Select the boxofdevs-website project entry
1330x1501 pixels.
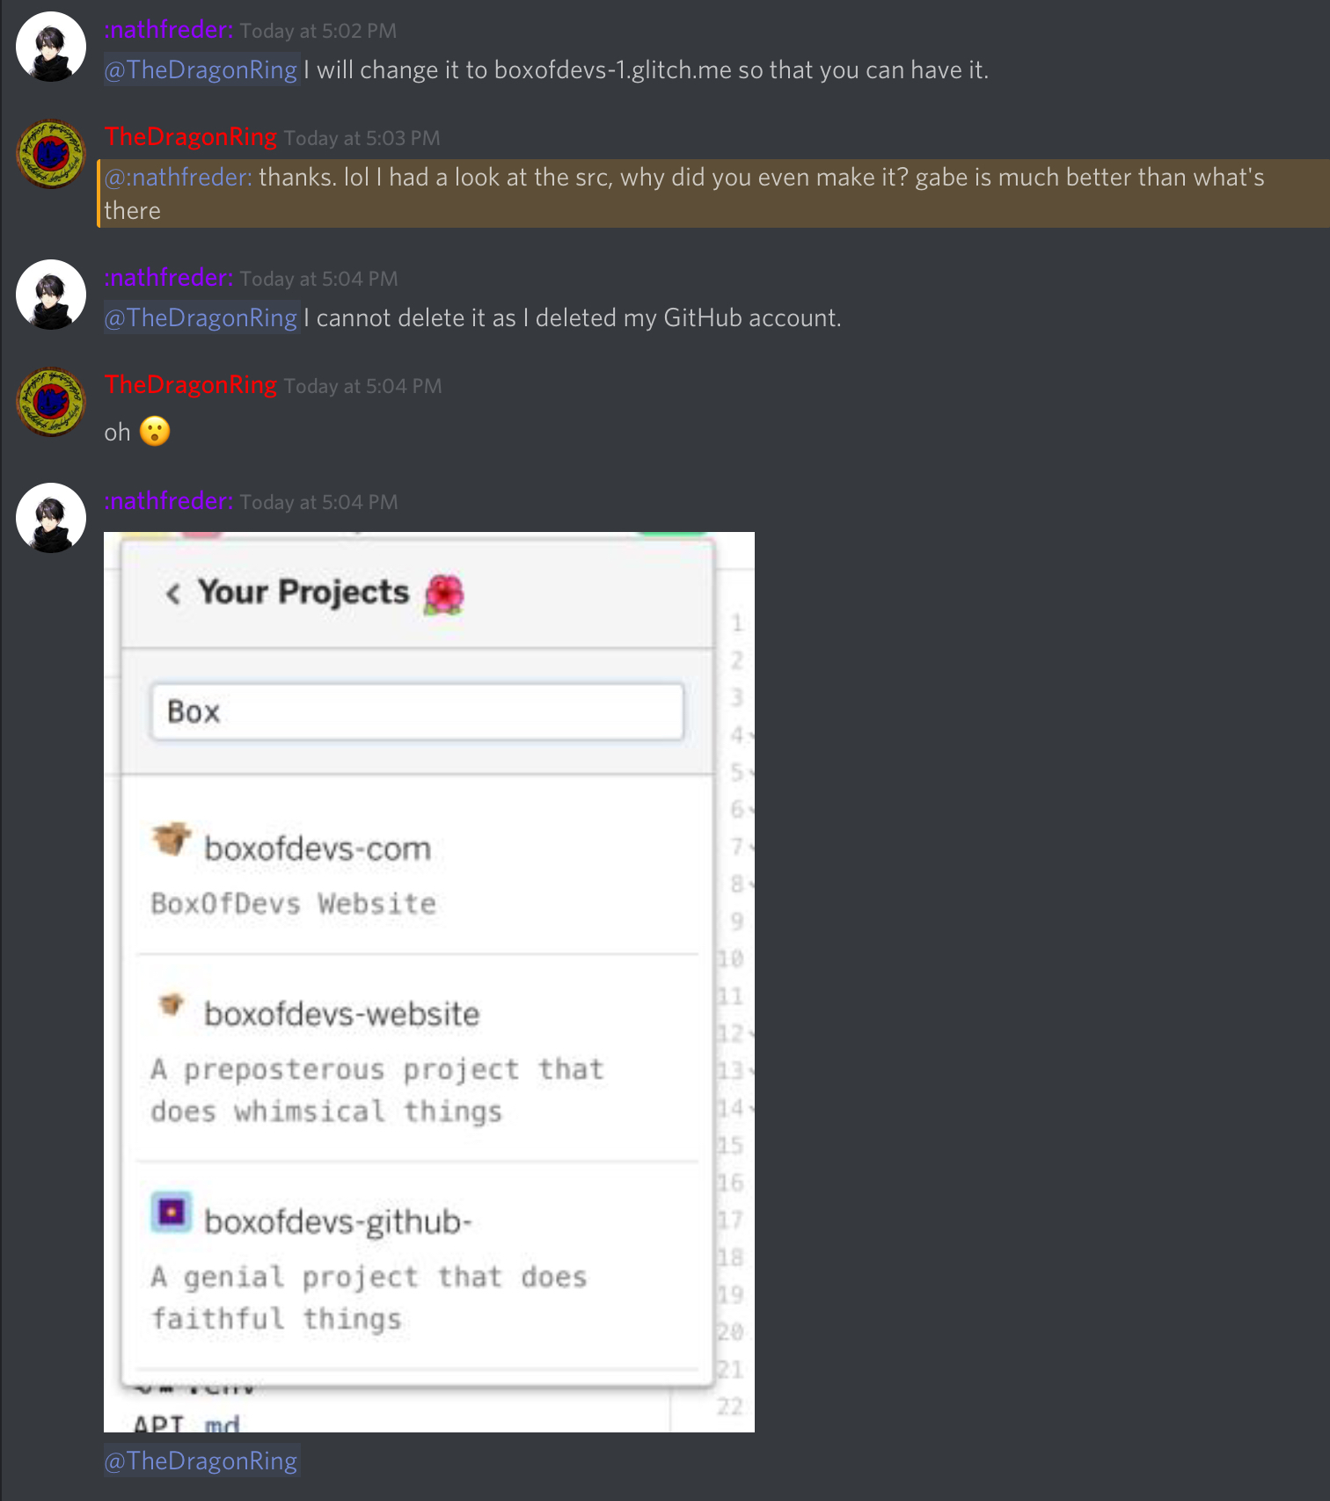click(x=417, y=1059)
